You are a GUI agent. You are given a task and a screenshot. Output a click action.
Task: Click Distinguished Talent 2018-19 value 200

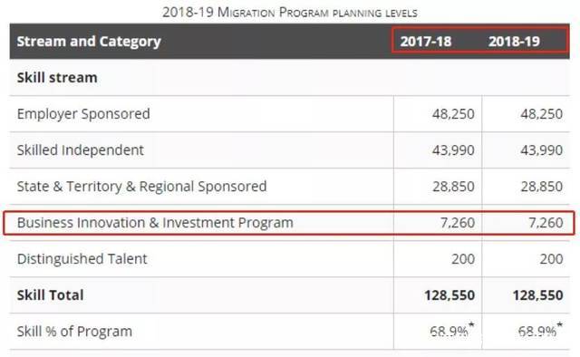[x=551, y=259]
